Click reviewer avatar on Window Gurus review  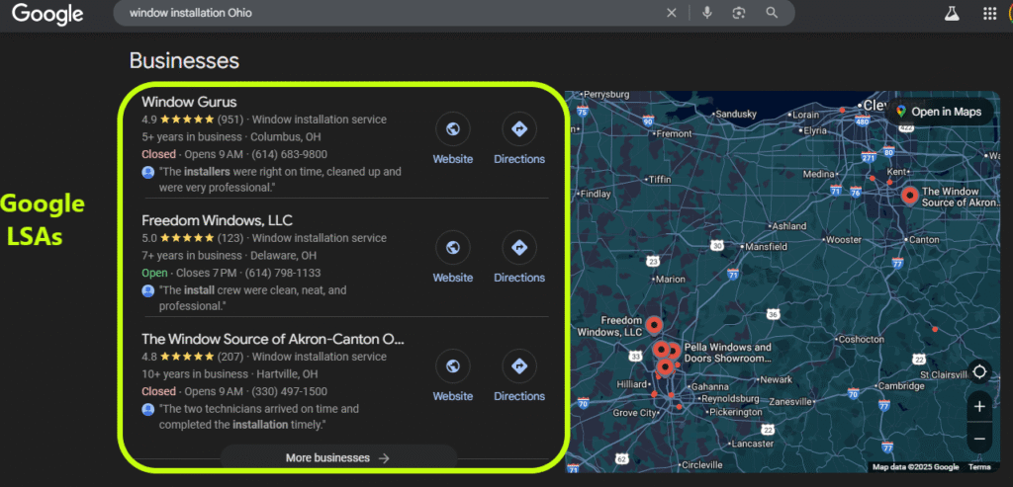tap(148, 172)
